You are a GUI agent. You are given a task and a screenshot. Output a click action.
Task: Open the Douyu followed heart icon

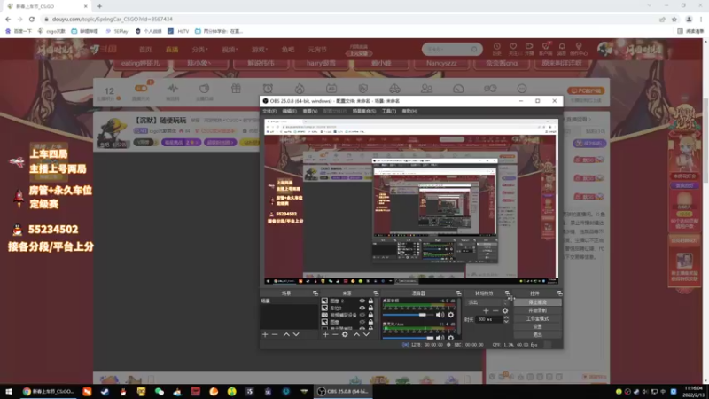(x=513, y=48)
